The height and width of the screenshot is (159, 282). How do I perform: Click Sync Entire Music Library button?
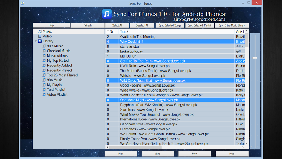(232, 25)
